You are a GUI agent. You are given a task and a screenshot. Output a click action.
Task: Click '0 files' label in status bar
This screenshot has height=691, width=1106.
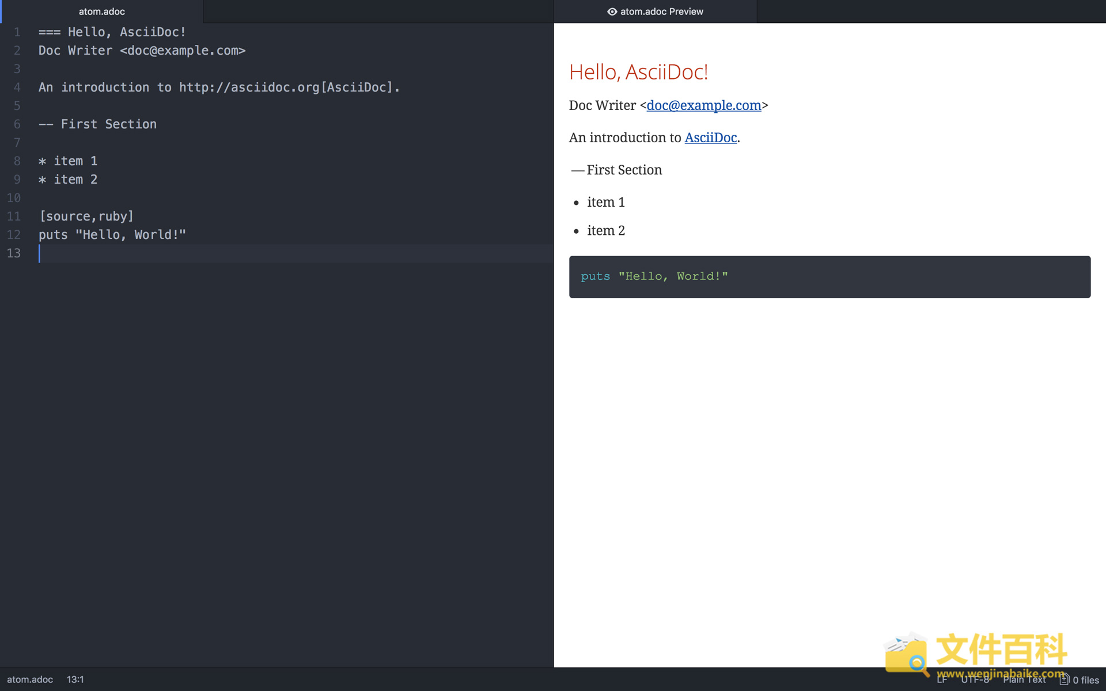pyautogui.click(x=1086, y=680)
